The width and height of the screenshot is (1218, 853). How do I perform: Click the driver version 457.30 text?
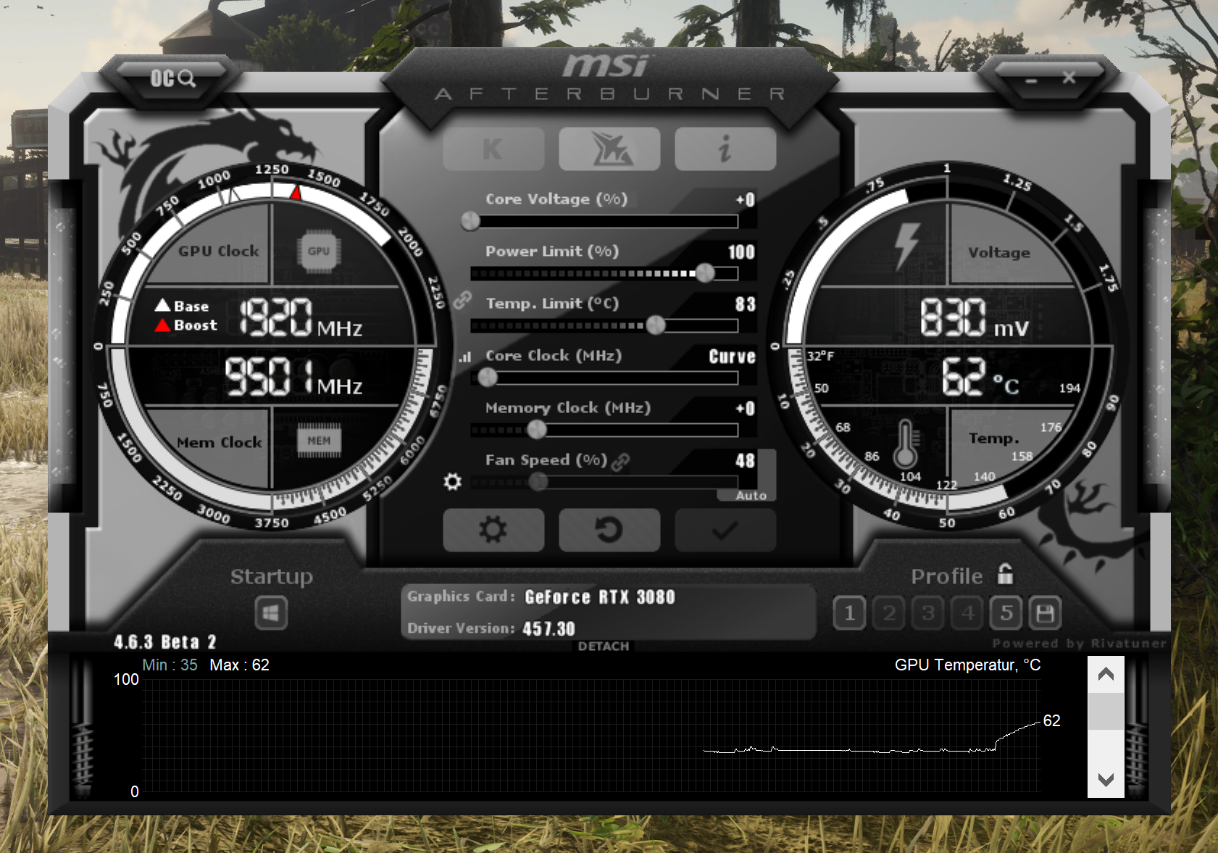coord(548,629)
